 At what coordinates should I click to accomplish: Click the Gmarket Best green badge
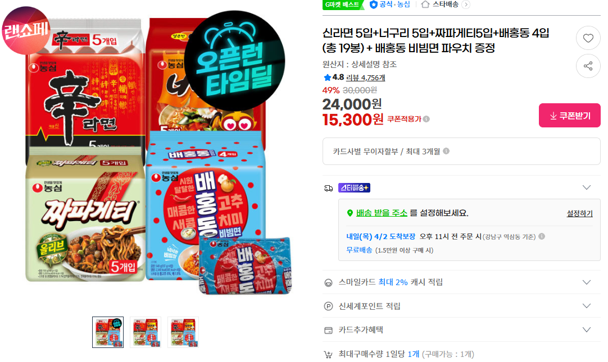click(x=343, y=4)
